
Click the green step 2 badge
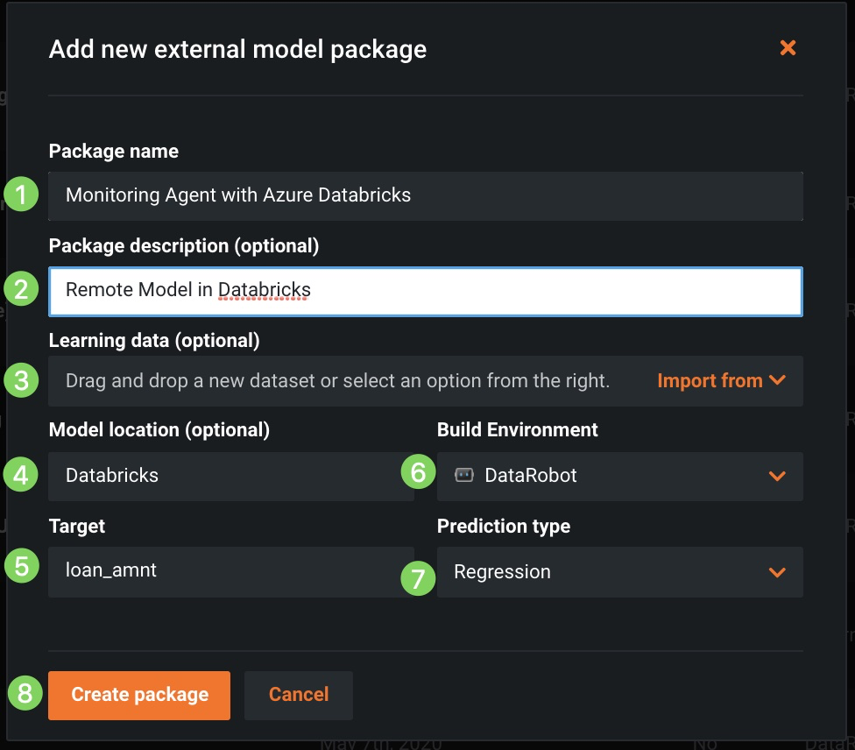(x=22, y=289)
